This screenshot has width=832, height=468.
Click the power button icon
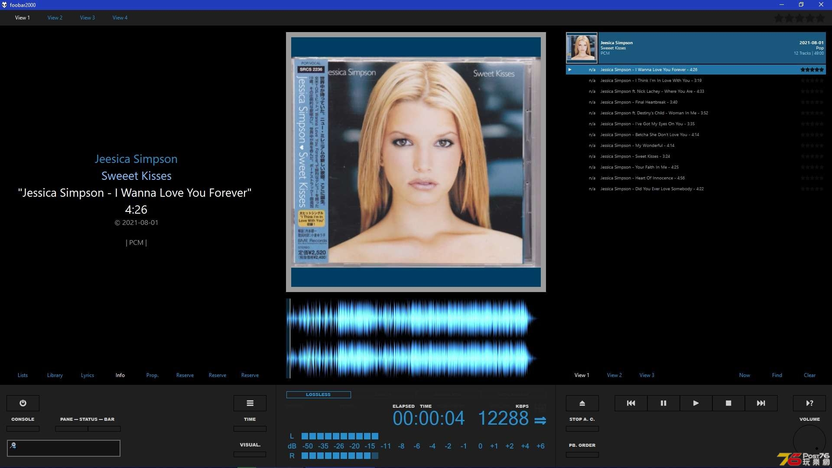click(23, 403)
